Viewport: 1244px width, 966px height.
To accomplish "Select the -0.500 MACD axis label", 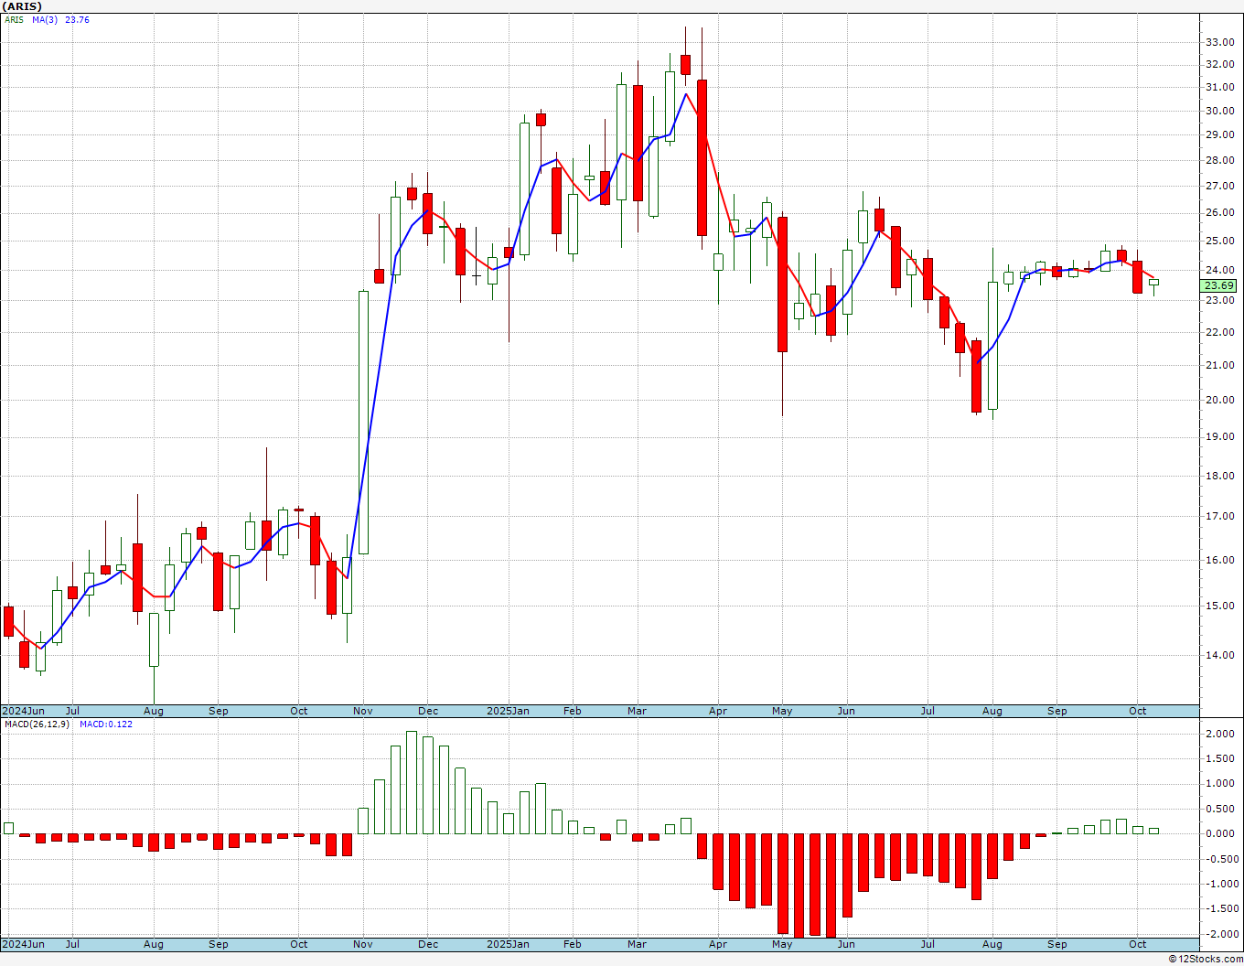I will click(x=1220, y=859).
